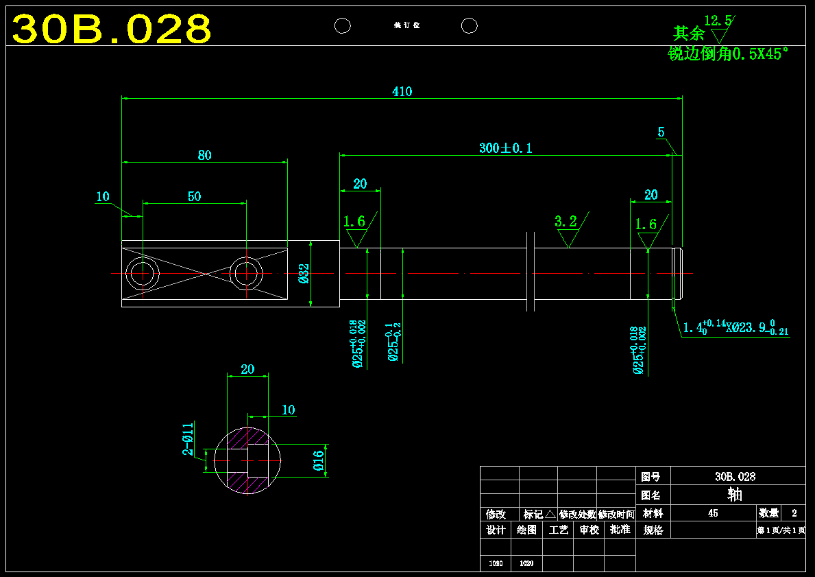Select the "修改" revision header cell
Screen dimensions: 815x577
click(496, 515)
